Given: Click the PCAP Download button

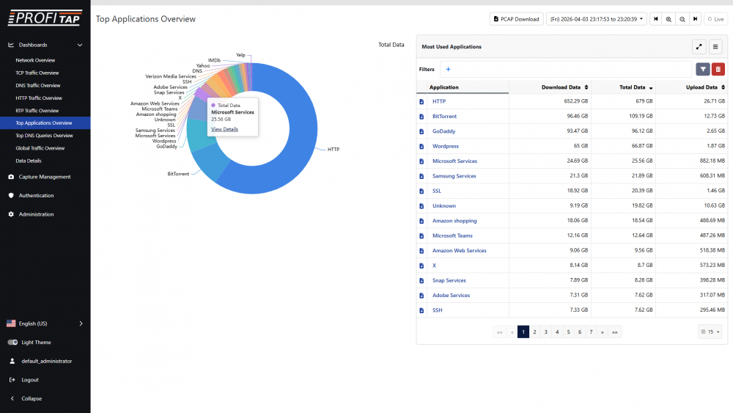Looking at the screenshot, I should point(516,19).
